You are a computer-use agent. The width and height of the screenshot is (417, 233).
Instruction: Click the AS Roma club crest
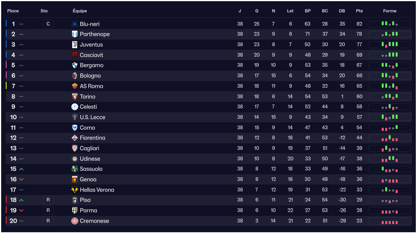[x=75, y=86]
